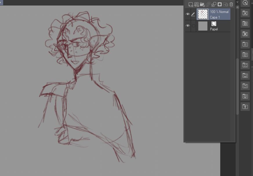Click the Capa 1 layer thumbnail
The width and height of the screenshot is (253, 176).
click(203, 14)
